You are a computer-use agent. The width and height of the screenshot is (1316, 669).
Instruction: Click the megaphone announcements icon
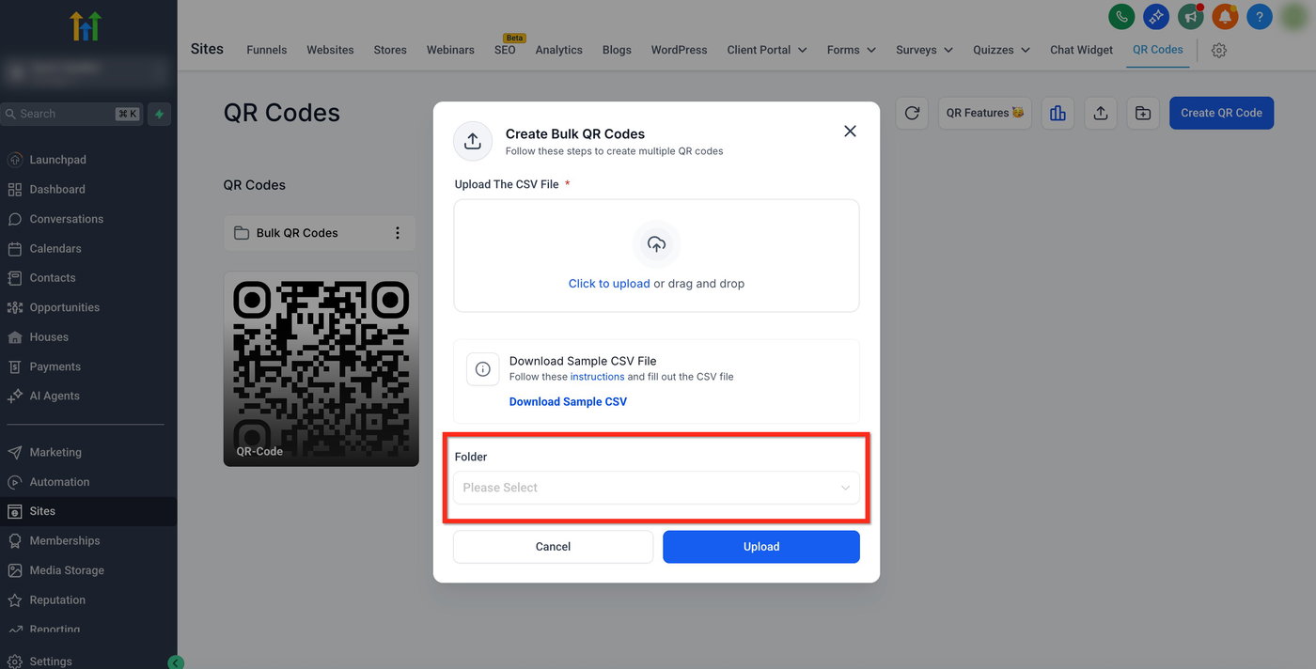click(1191, 16)
